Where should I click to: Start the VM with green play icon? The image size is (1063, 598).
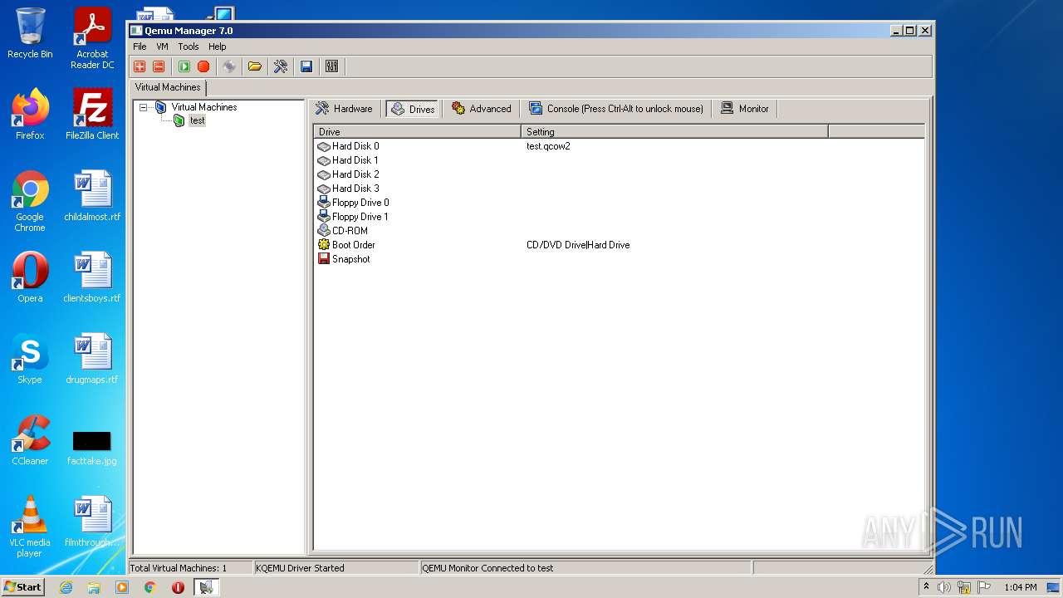[184, 66]
